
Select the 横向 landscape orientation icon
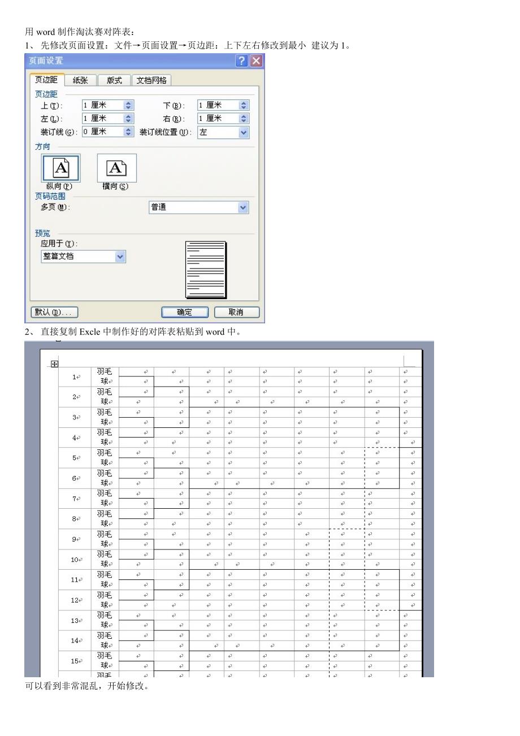coord(116,168)
